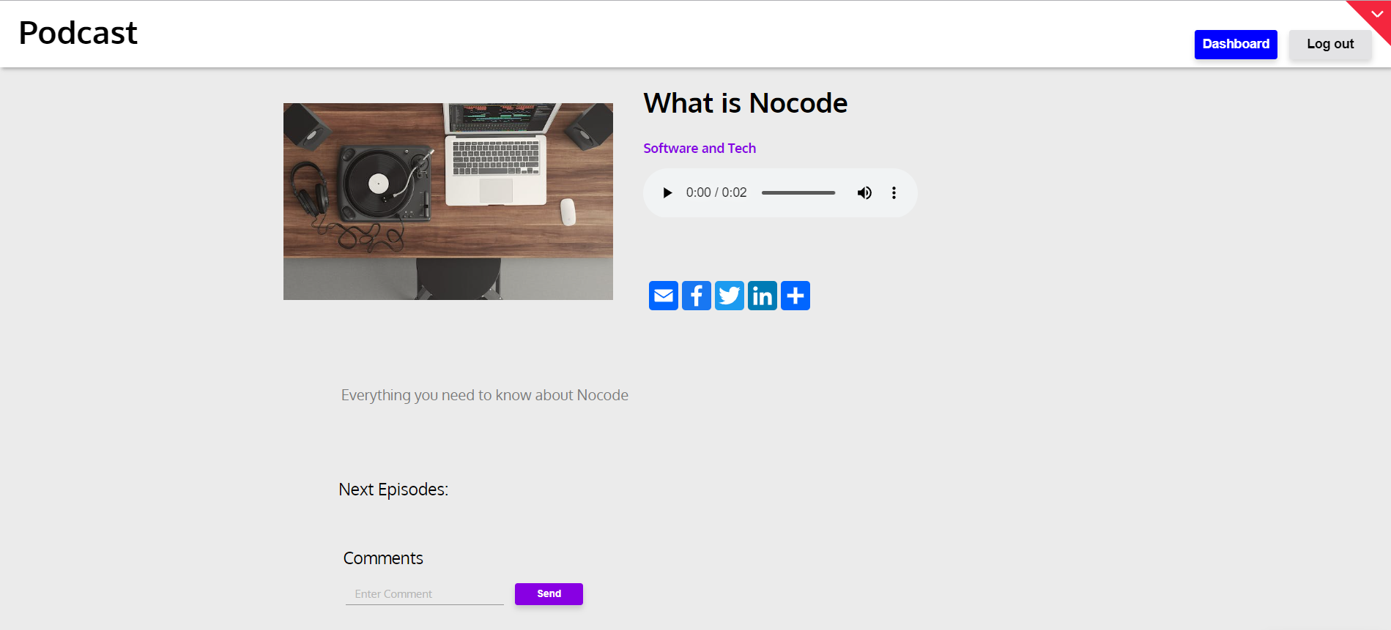Open audio player more options menu
The height and width of the screenshot is (630, 1391).
tap(894, 193)
